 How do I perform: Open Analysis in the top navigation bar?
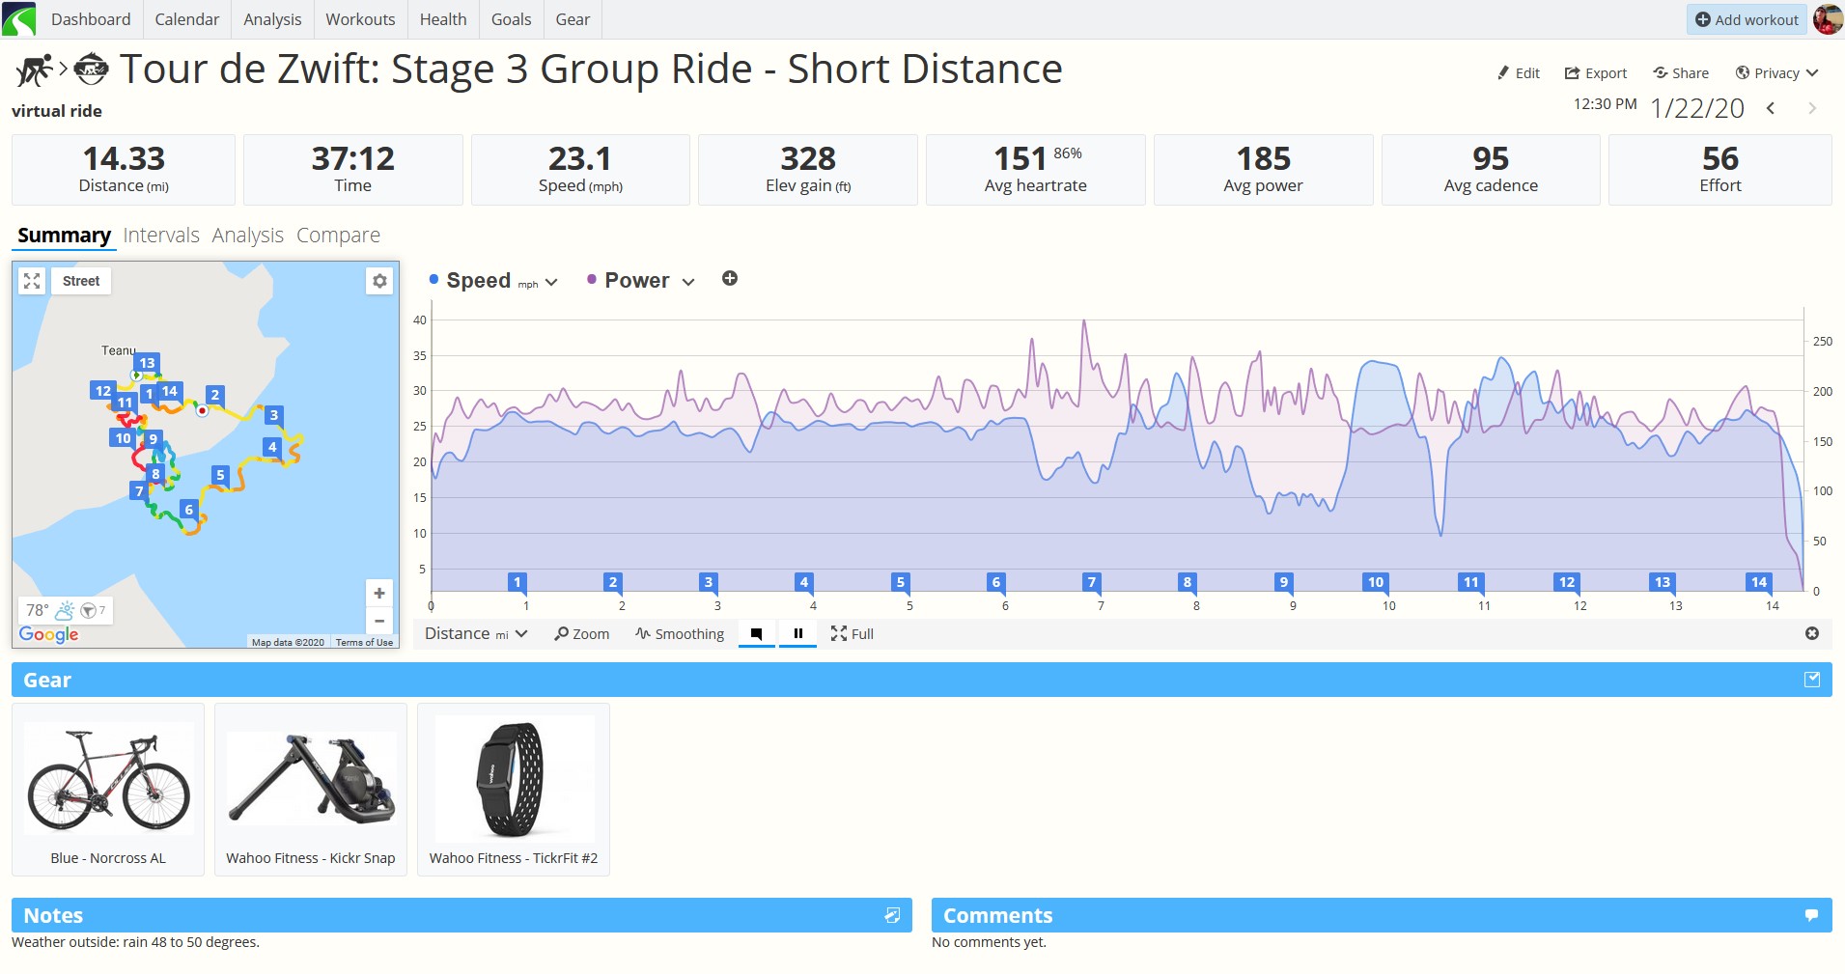click(272, 19)
